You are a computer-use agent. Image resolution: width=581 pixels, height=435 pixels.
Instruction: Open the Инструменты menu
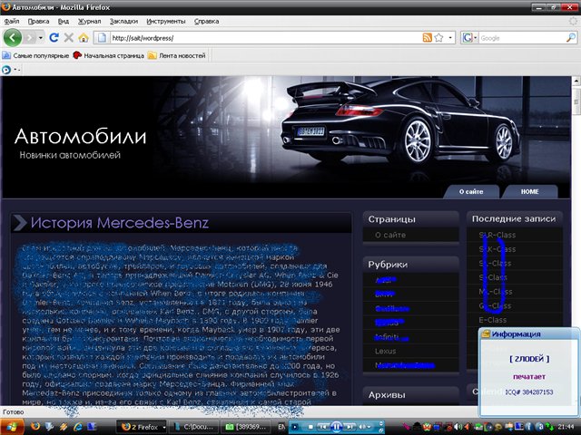click(x=165, y=19)
